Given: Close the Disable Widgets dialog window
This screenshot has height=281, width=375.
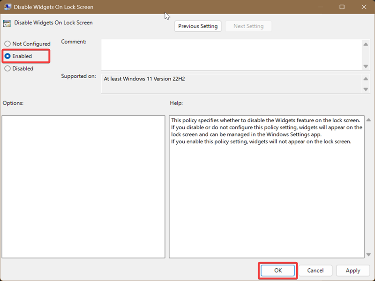Looking at the screenshot, I should click(x=364, y=7).
